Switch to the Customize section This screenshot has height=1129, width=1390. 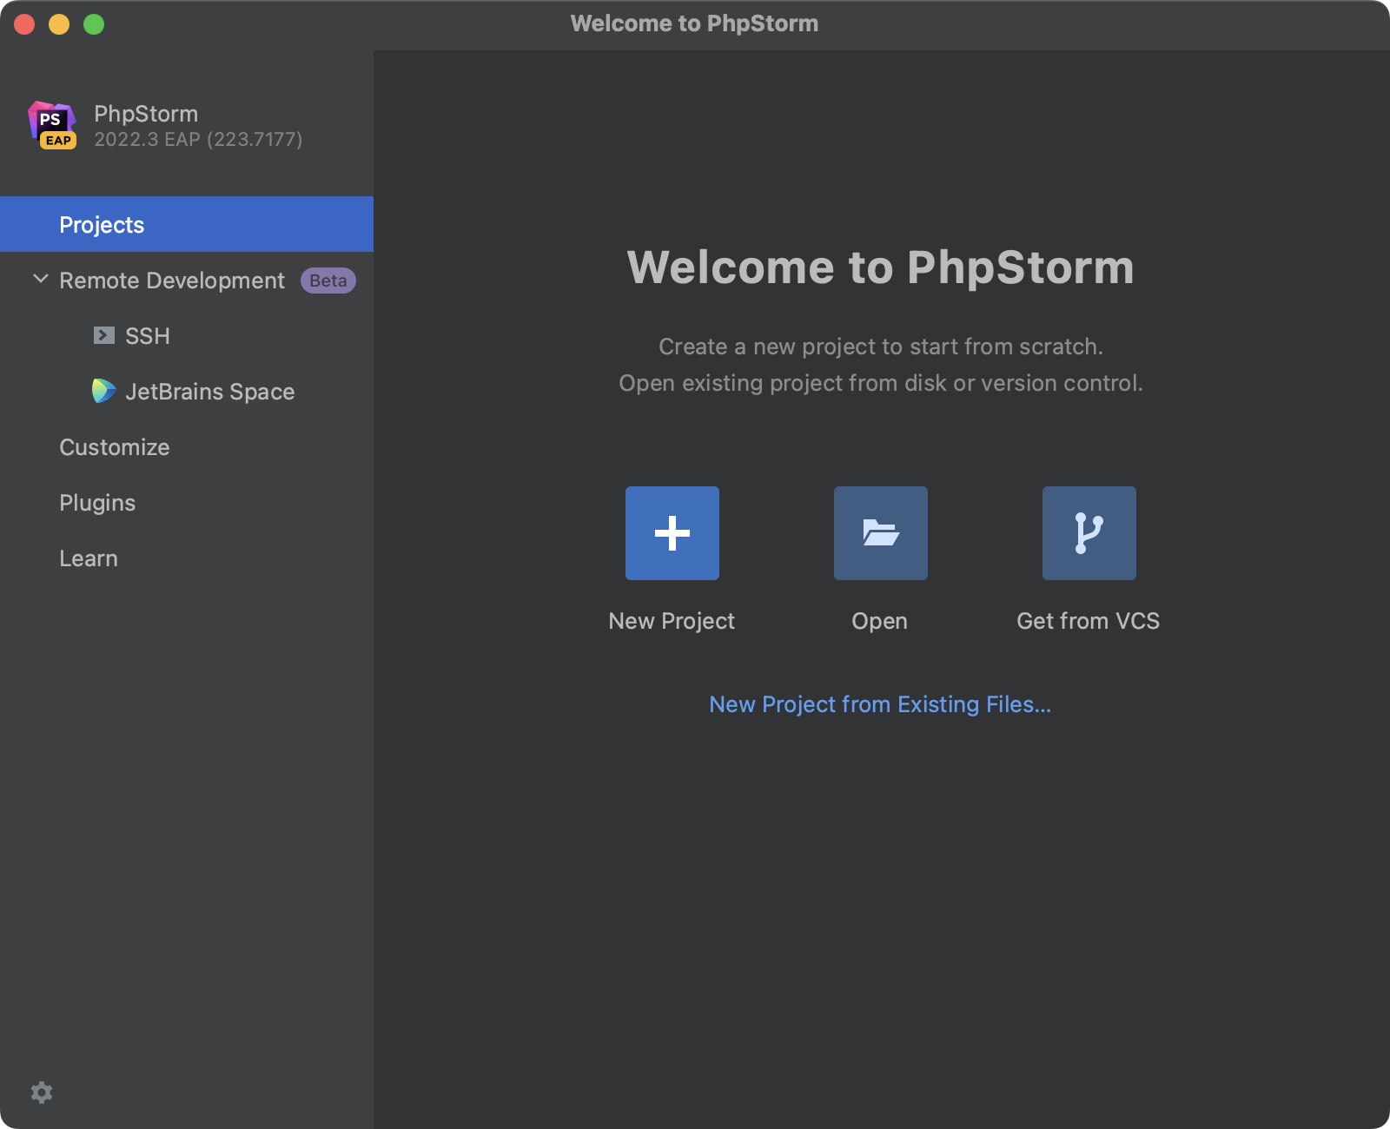click(114, 447)
